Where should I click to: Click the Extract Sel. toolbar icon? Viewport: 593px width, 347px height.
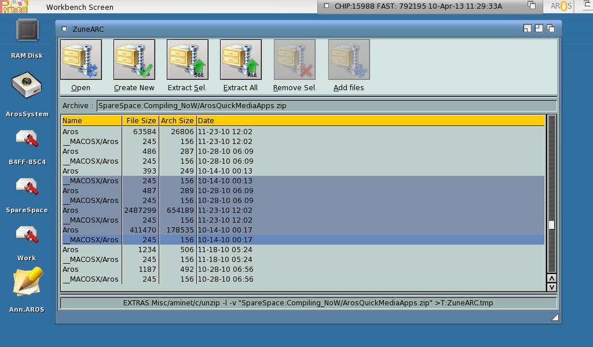(188, 60)
